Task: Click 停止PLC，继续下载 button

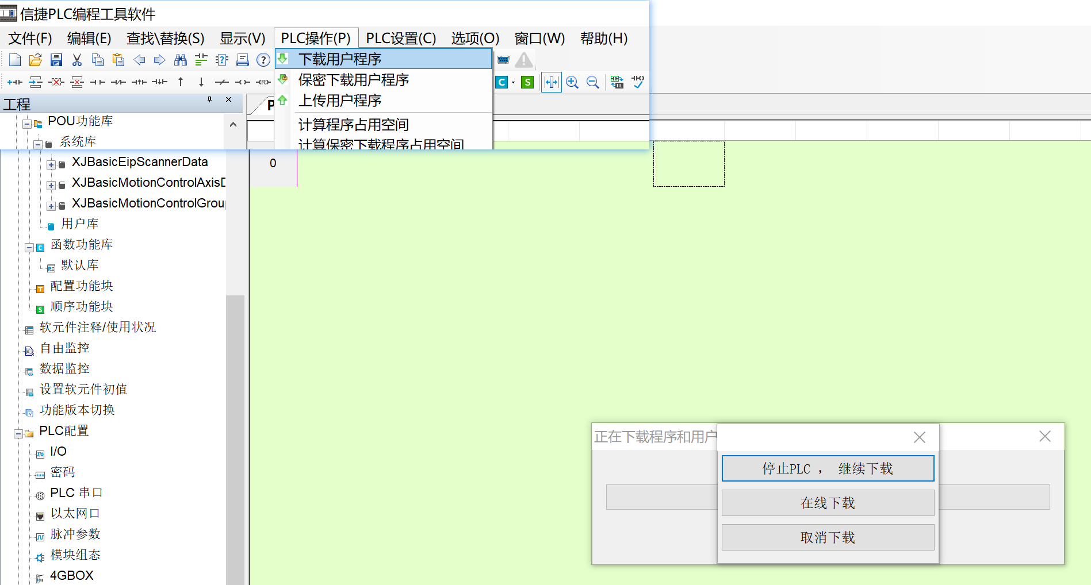Action: (x=828, y=468)
